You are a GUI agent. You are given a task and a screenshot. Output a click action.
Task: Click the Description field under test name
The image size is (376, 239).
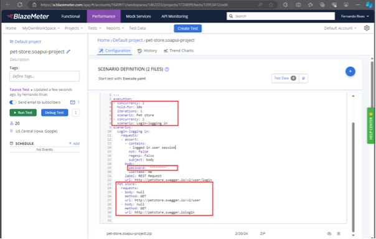point(19,60)
